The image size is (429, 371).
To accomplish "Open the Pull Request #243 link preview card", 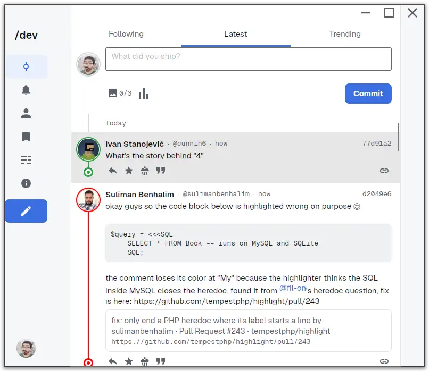I will click(x=249, y=331).
